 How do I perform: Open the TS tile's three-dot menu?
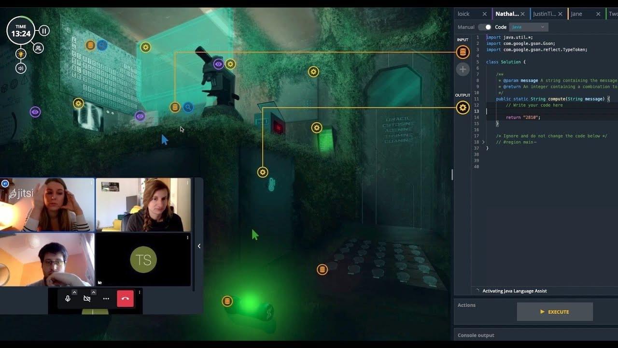(x=187, y=237)
